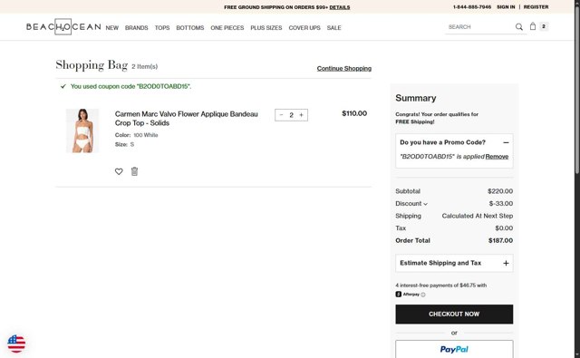Viewport: 580px width, 358px height.
Task: Open the COVER UPS menu
Action: 304,28
